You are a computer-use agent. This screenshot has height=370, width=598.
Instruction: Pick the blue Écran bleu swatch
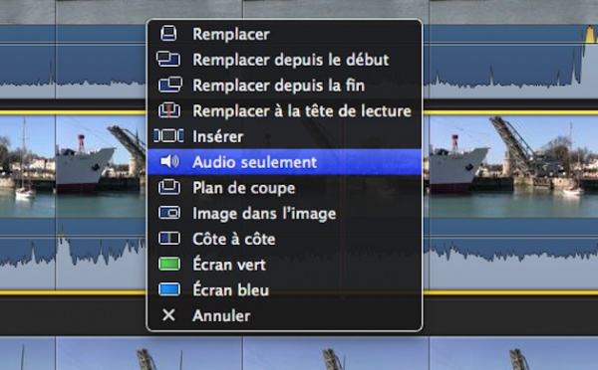point(169,289)
